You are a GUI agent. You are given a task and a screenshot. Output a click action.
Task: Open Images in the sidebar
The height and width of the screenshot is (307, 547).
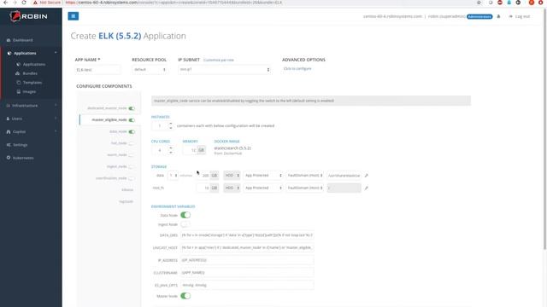29,91
